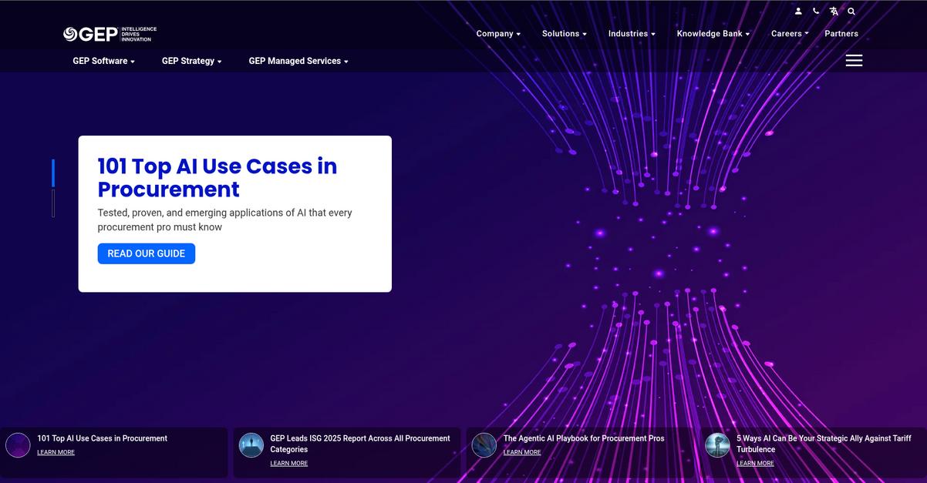Click the GEP logo
Image resolution: width=927 pixels, height=483 pixels.
[x=110, y=34]
